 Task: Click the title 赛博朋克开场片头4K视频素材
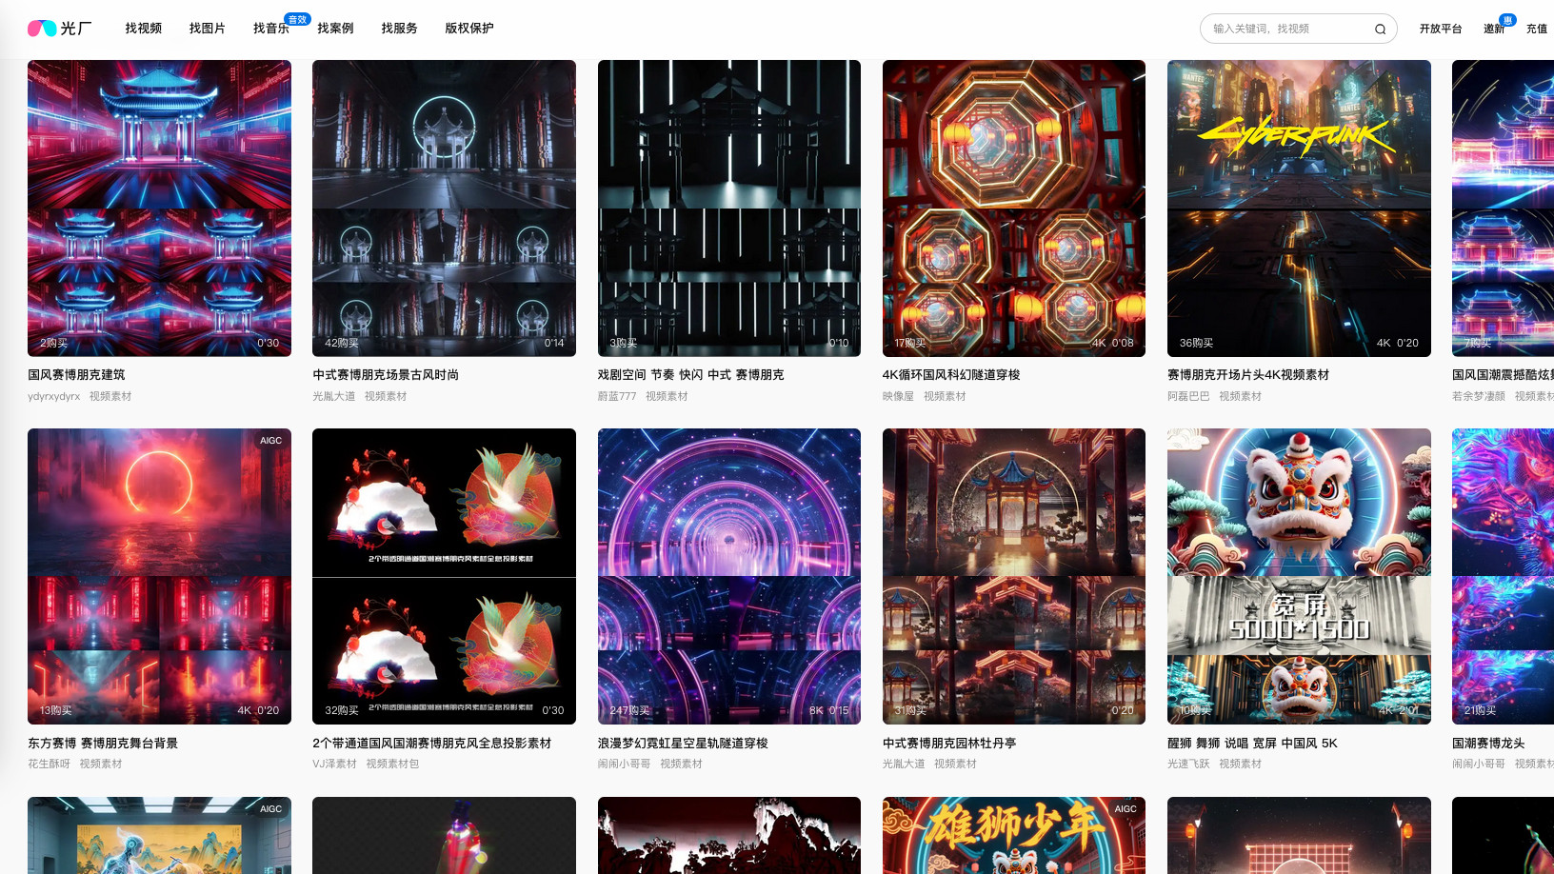pos(1248,375)
